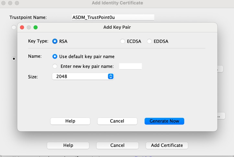Screen dimensions: 234x157
Task: Open the 2048 key size combo box
Action: coord(83,77)
